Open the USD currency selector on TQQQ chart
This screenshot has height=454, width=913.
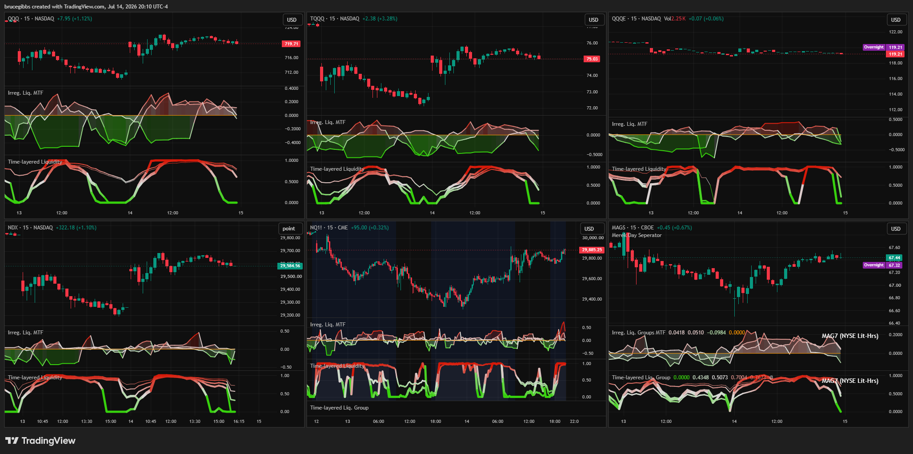click(594, 20)
